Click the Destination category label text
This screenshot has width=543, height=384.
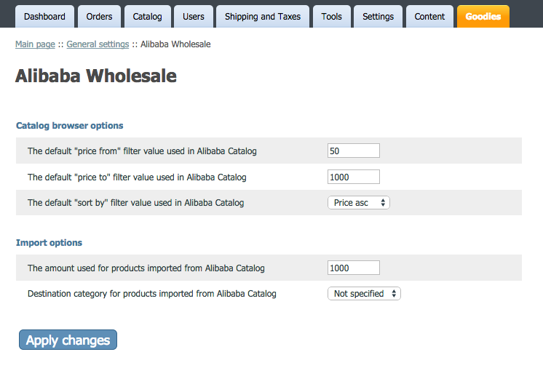point(152,294)
